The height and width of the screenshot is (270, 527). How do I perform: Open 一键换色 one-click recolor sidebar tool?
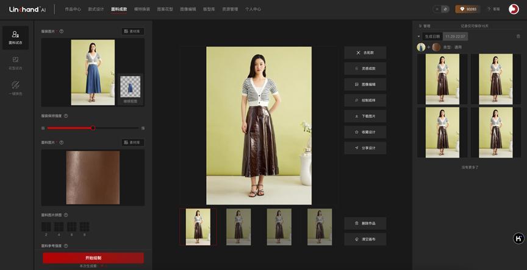pos(15,87)
